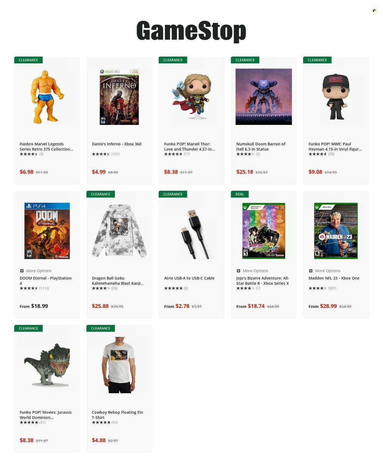Open Numskull Doom Barron of Hell title link
Screen dimensions: 383x467
click(261, 147)
